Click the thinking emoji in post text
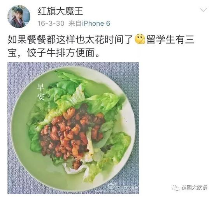Screen dimensions: 214x197 140,39
